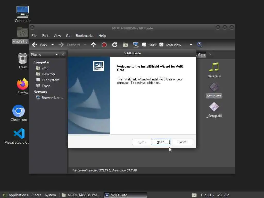Go up one folder with the Up arrow
Screen dimensions: 264x198
[93, 45]
